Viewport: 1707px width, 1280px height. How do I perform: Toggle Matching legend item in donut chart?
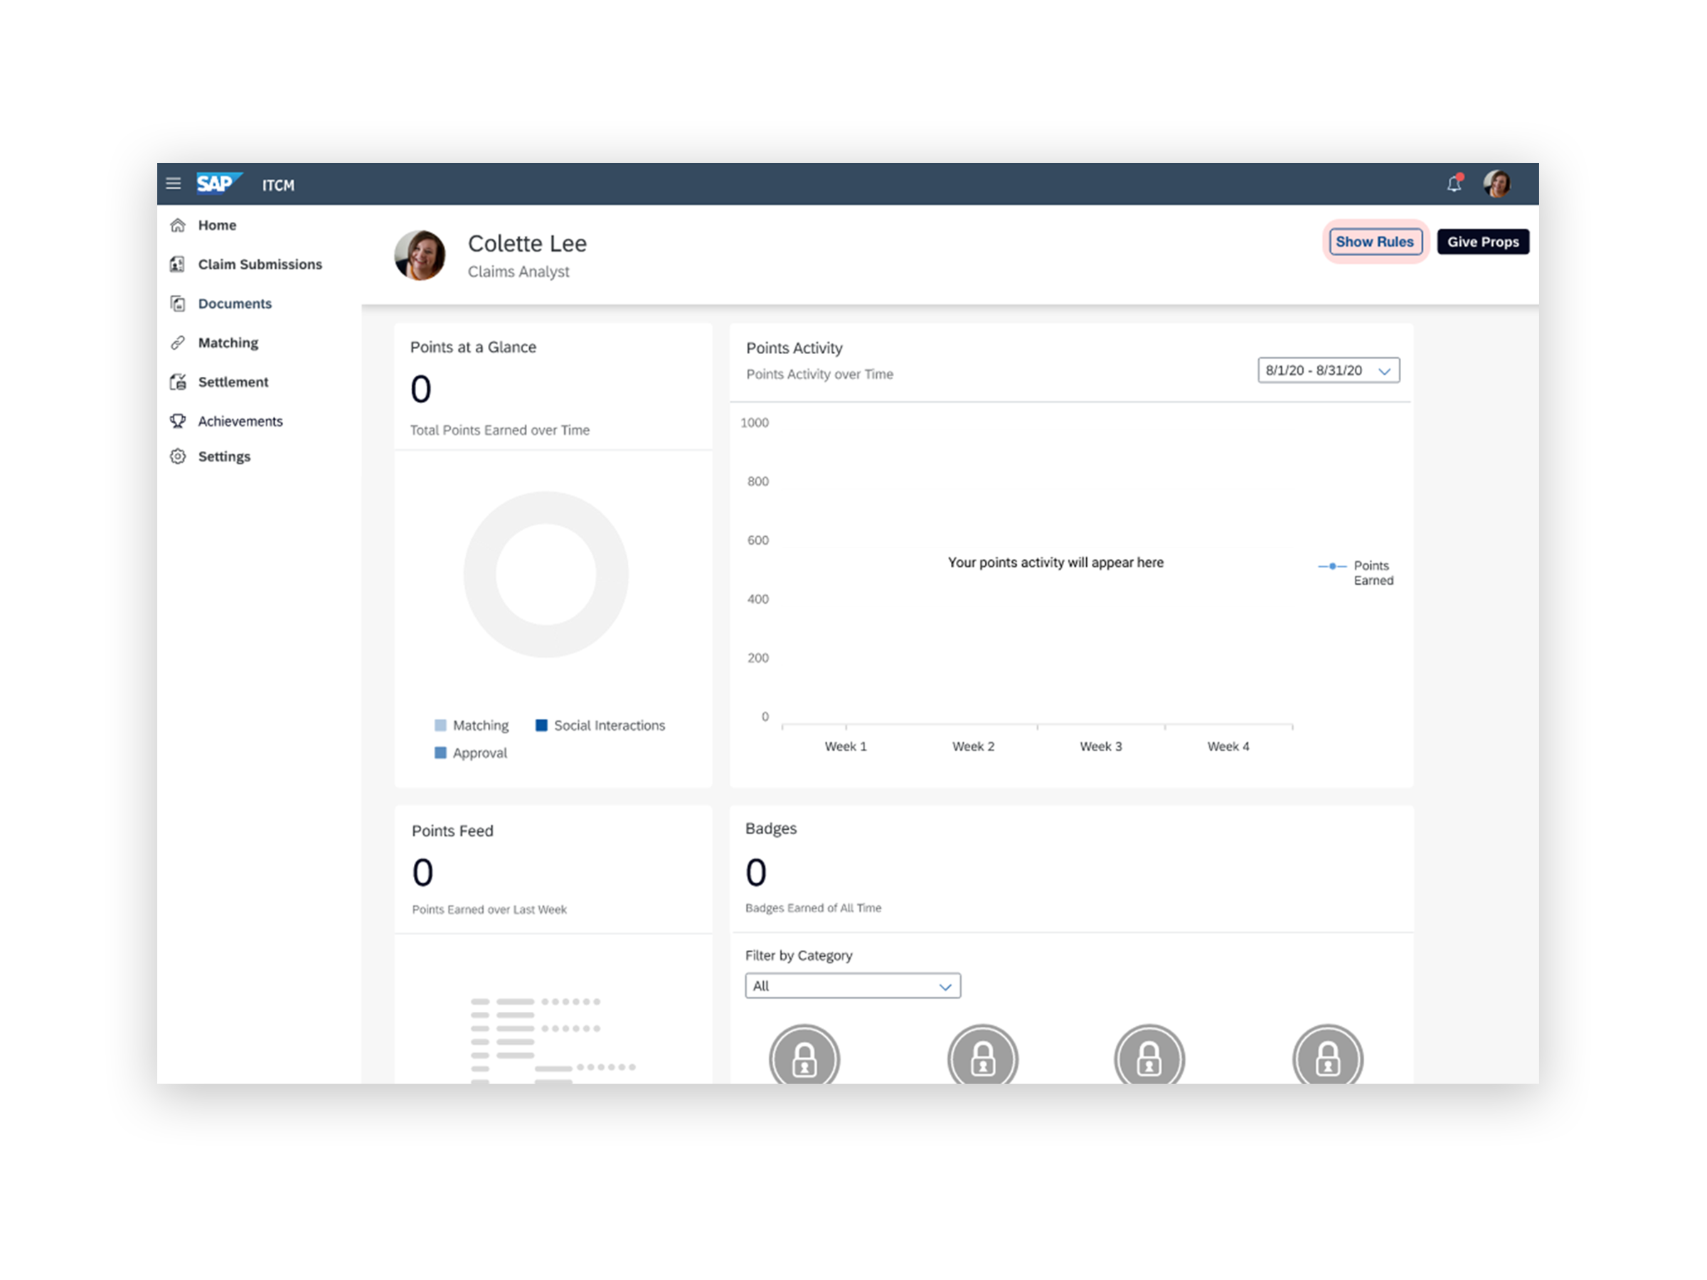tap(472, 725)
